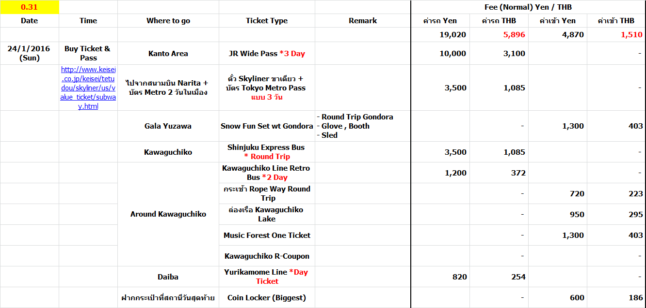Click the Kanto Area destination cell
The height and width of the screenshot is (308, 646).
(x=168, y=53)
